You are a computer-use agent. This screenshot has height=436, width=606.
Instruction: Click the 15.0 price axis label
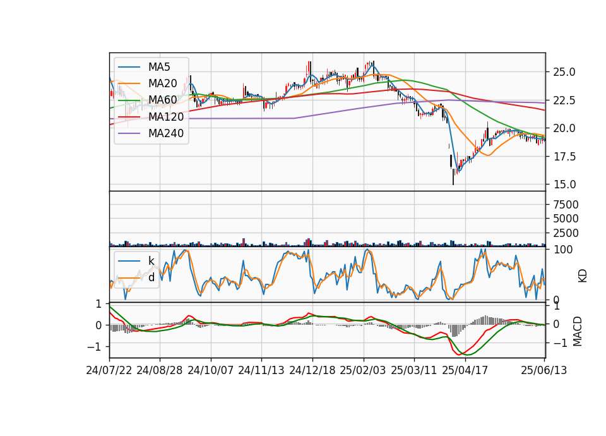coord(564,185)
